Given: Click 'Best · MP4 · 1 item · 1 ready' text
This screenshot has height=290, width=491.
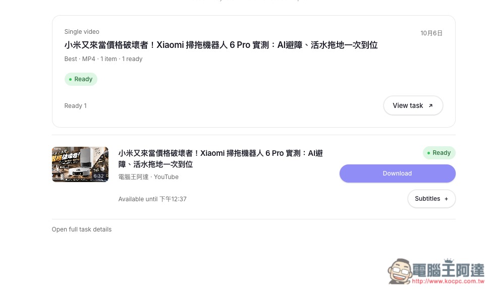Looking at the screenshot, I should [103, 59].
